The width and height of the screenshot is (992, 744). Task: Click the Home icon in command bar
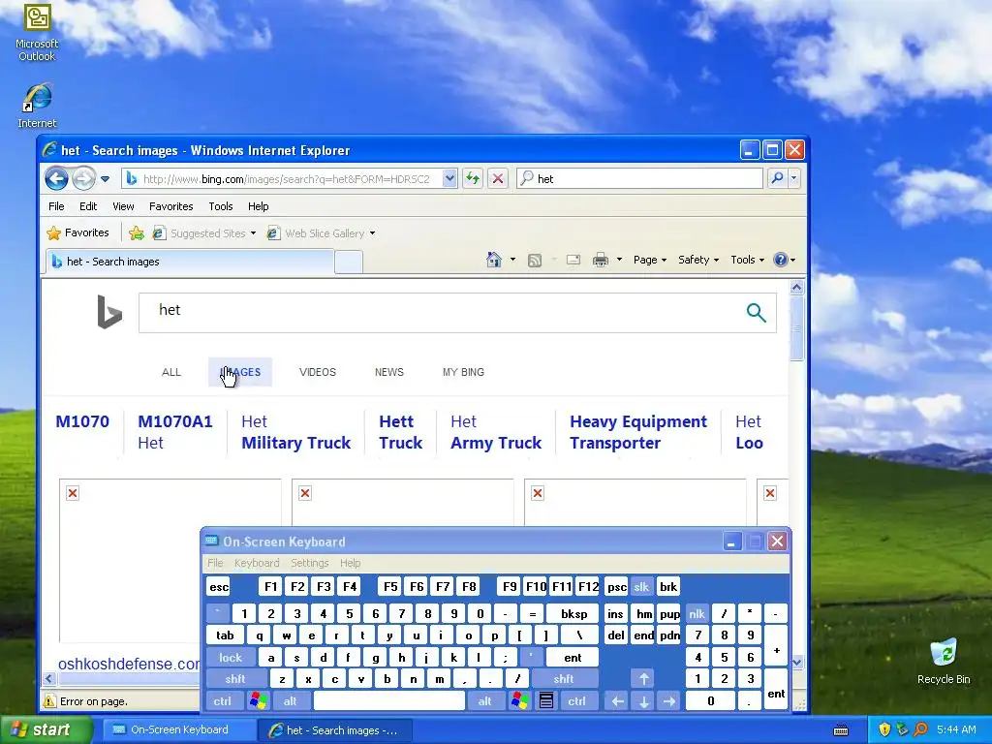pos(494,260)
